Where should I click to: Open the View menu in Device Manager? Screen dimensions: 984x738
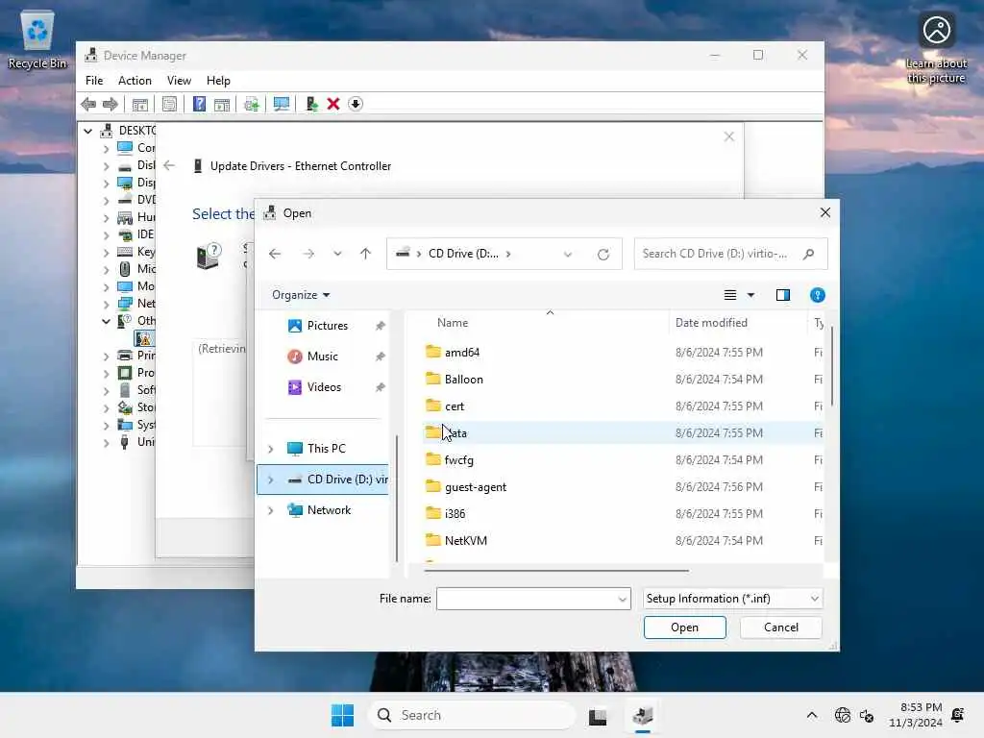179,81
